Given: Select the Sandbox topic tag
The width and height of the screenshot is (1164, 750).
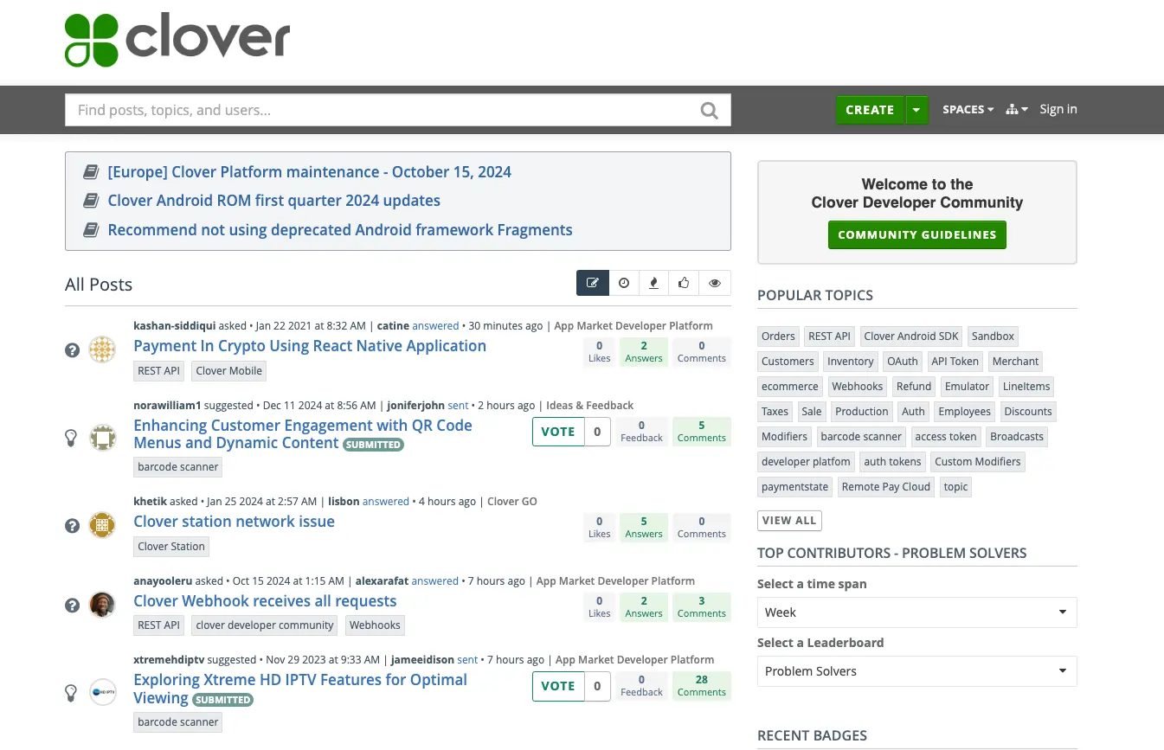Looking at the screenshot, I should click(993, 337).
